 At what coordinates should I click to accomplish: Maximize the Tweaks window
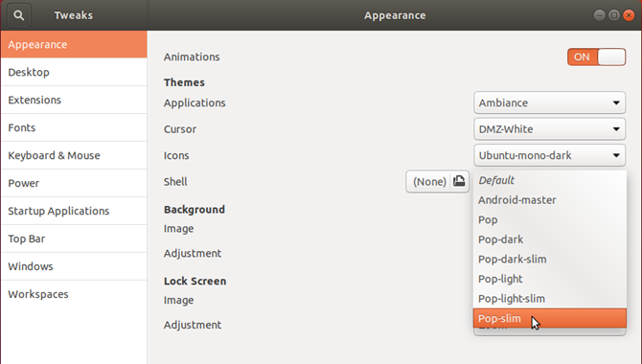[614, 15]
